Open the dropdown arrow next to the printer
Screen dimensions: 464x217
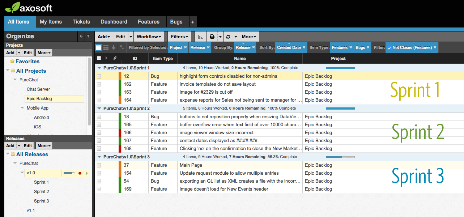pos(220,37)
